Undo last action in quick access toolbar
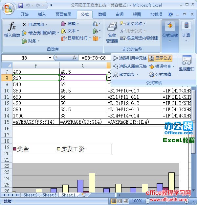The image size is (197, 205). point(28,5)
